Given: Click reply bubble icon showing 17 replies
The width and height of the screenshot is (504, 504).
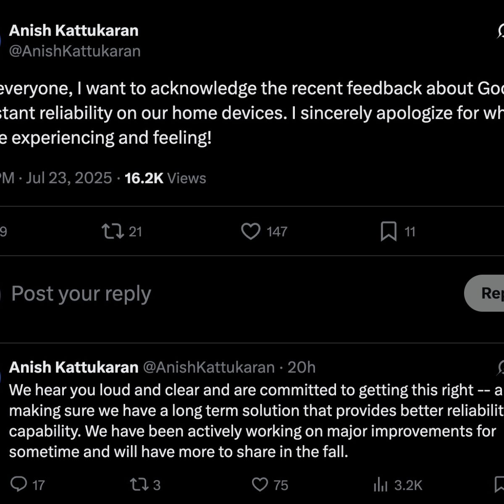Looking at the screenshot, I should pyautogui.click(x=18, y=485).
